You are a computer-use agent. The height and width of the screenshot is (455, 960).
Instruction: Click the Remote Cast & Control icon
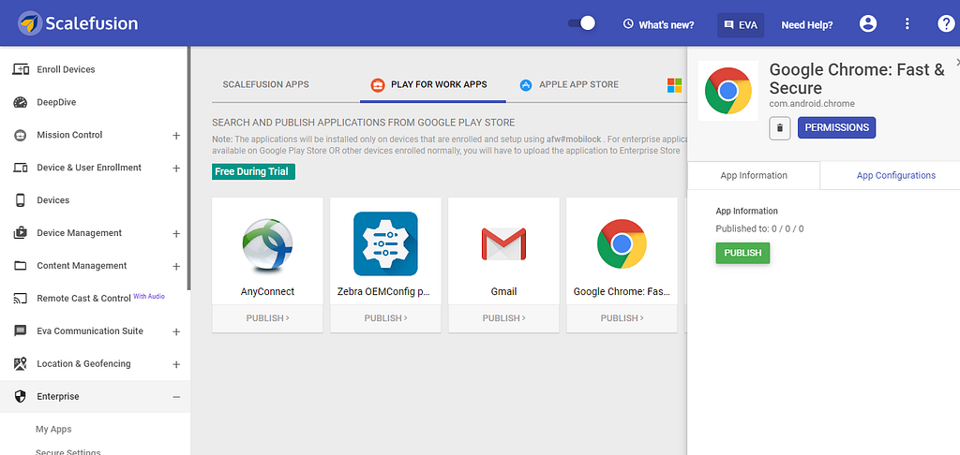21,299
